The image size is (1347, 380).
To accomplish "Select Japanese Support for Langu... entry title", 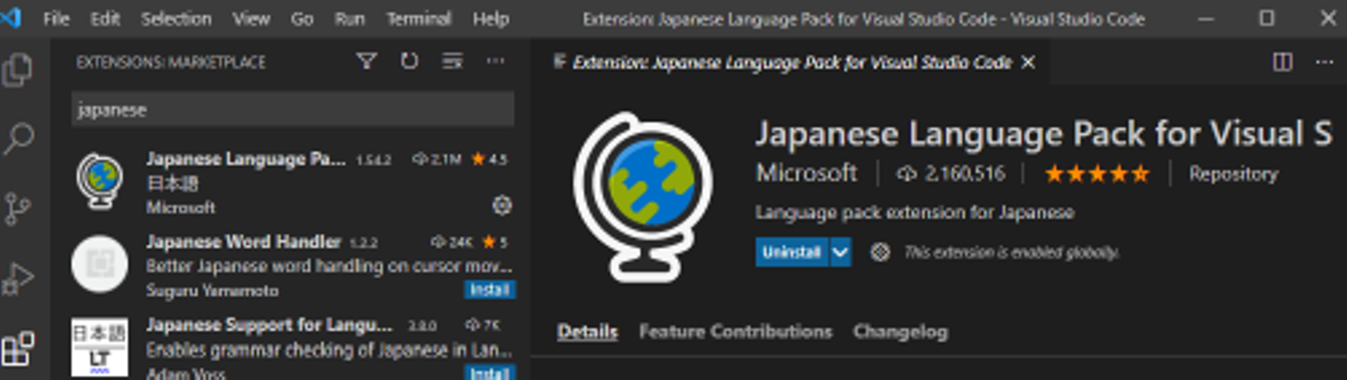I will point(269,325).
